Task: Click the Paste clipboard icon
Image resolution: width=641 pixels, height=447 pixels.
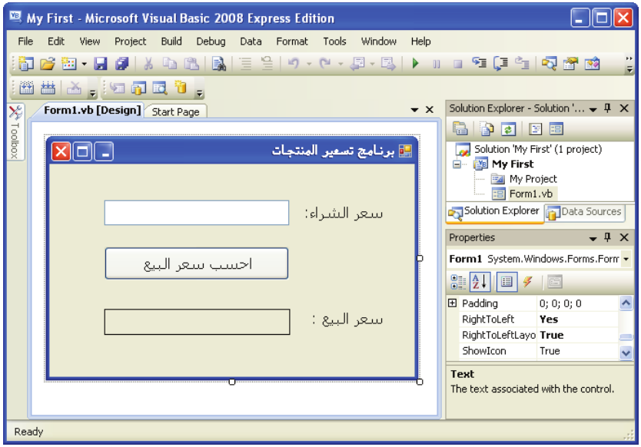Action: [x=191, y=63]
